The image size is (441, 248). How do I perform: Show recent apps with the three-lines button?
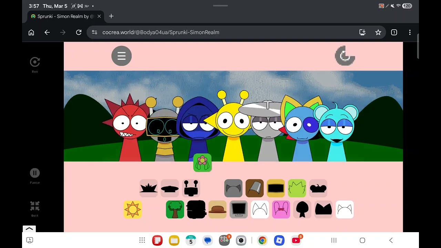(x=334, y=240)
